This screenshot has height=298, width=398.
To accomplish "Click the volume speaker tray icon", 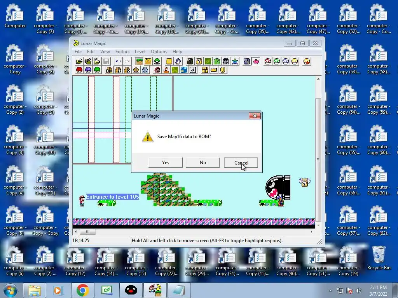I will coord(359,291).
